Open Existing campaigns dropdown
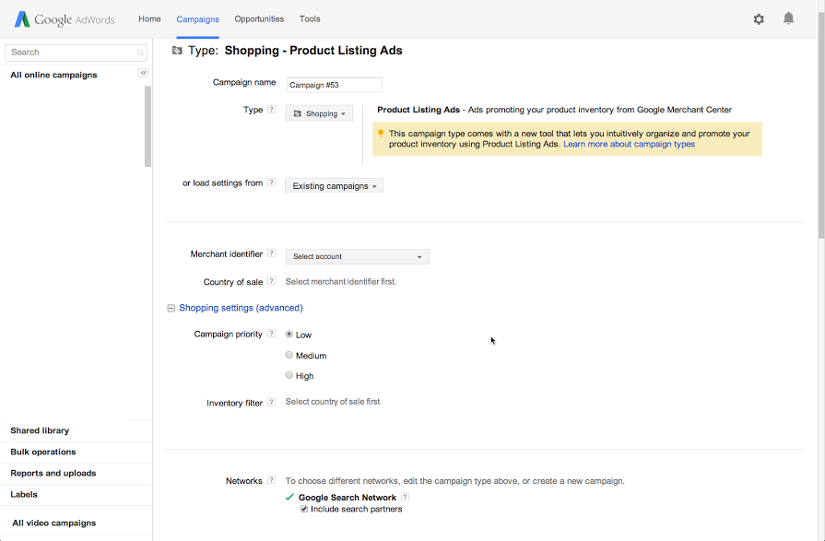 click(334, 186)
